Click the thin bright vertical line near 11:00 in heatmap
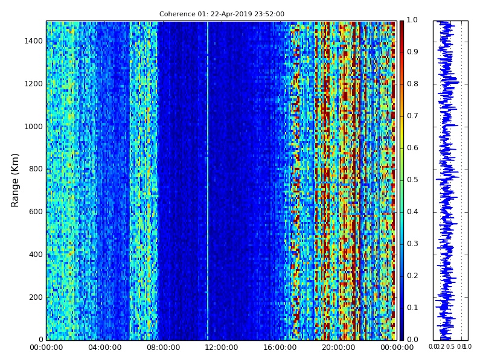 click(208, 180)
